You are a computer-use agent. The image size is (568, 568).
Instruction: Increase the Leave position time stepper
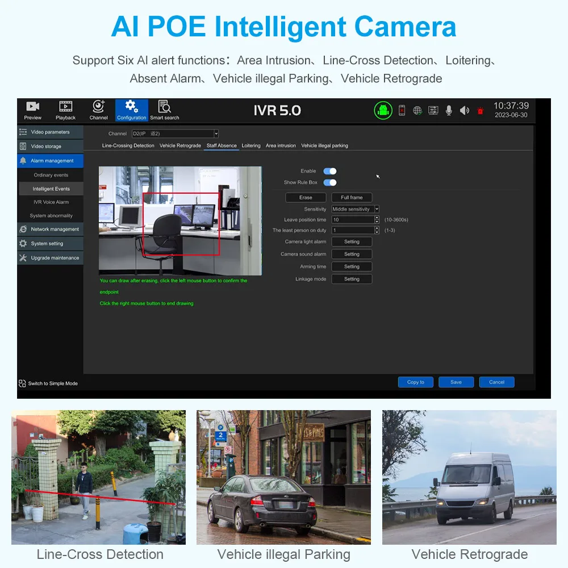point(377,218)
